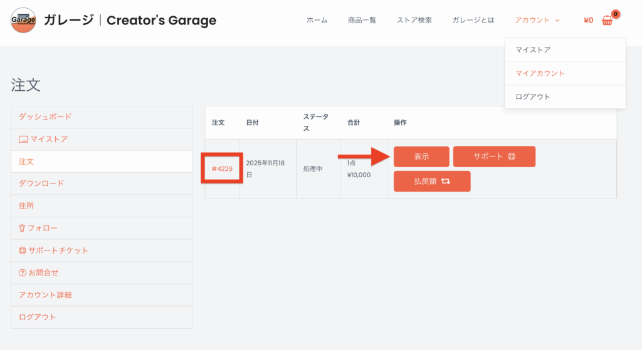
Task: Click the Creator's Garage logo image
Action: click(23, 20)
